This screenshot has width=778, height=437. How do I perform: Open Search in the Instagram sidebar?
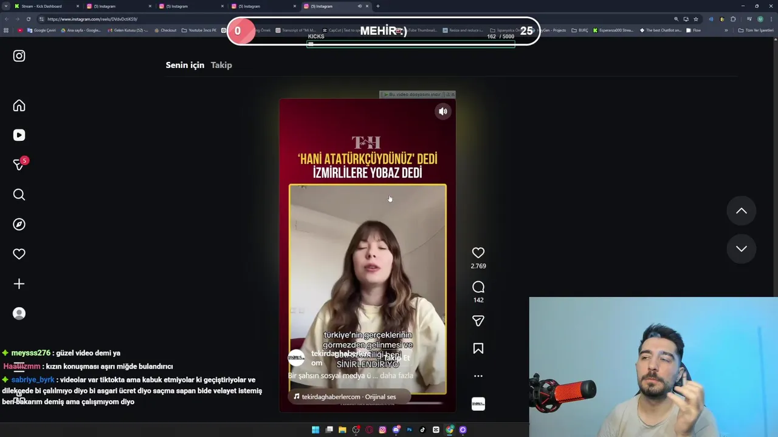19,195
